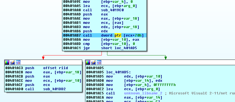Click the red false-branch arrow head
The width and height of the screenshot is (235, 102).
click(x=43, y=58)
